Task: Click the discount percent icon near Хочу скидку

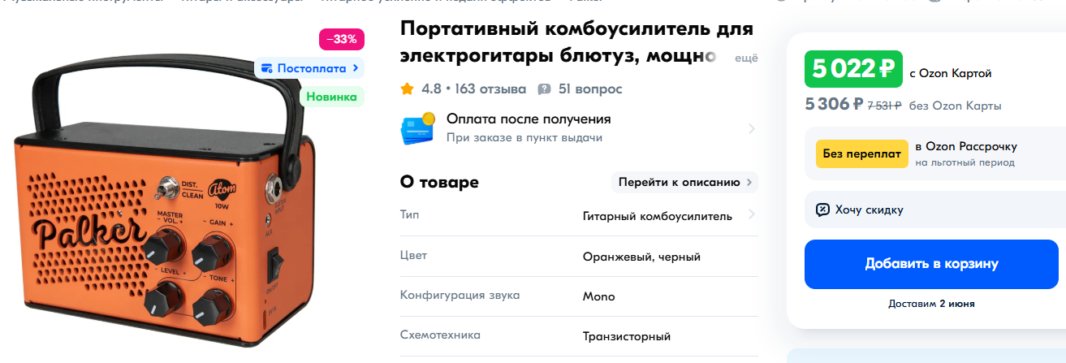Action: [822, 210]
